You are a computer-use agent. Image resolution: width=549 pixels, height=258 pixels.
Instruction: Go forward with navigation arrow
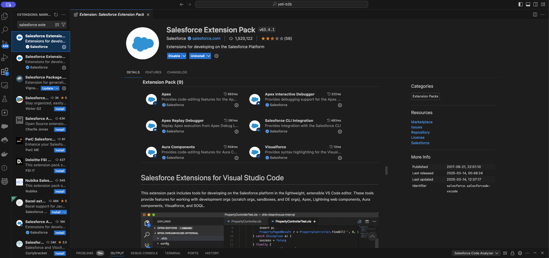tap(189, 4)
